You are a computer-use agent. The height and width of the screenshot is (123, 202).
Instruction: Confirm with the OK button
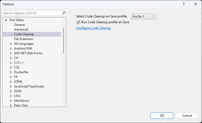tap(162, 116)
